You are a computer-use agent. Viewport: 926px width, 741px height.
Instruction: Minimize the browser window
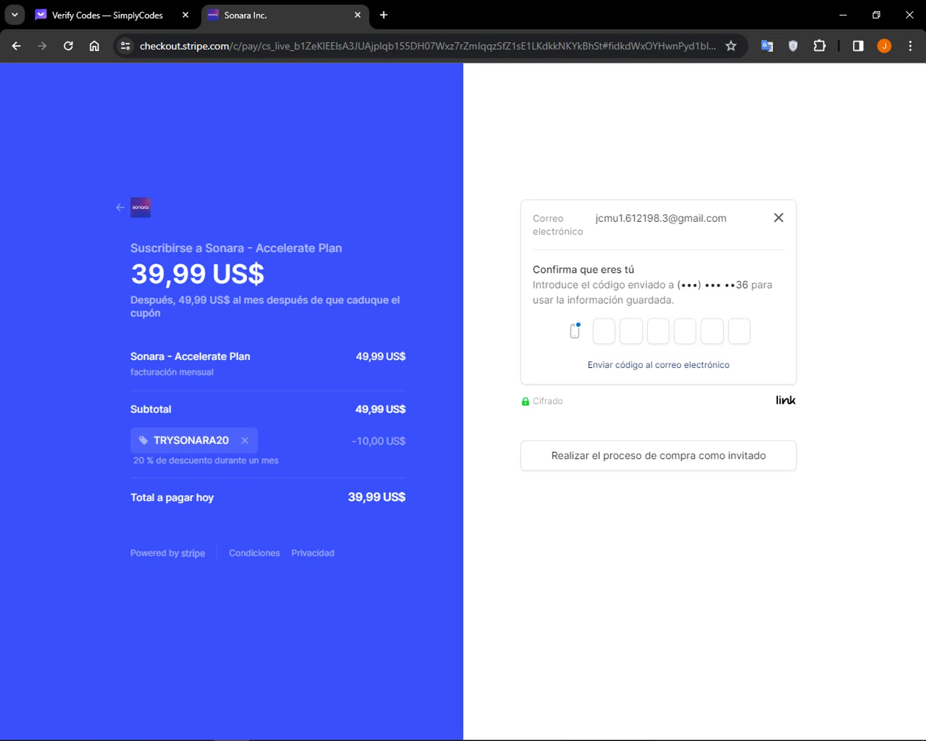click(843, 15)
